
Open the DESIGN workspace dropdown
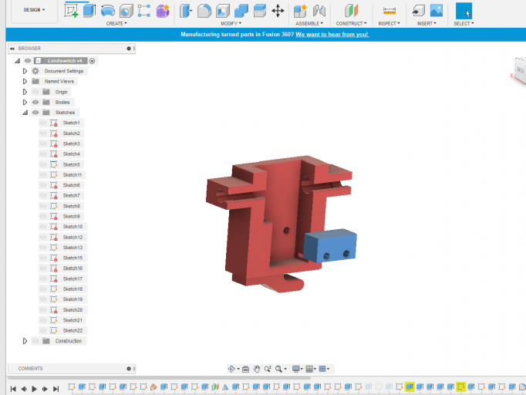[33, 10]
